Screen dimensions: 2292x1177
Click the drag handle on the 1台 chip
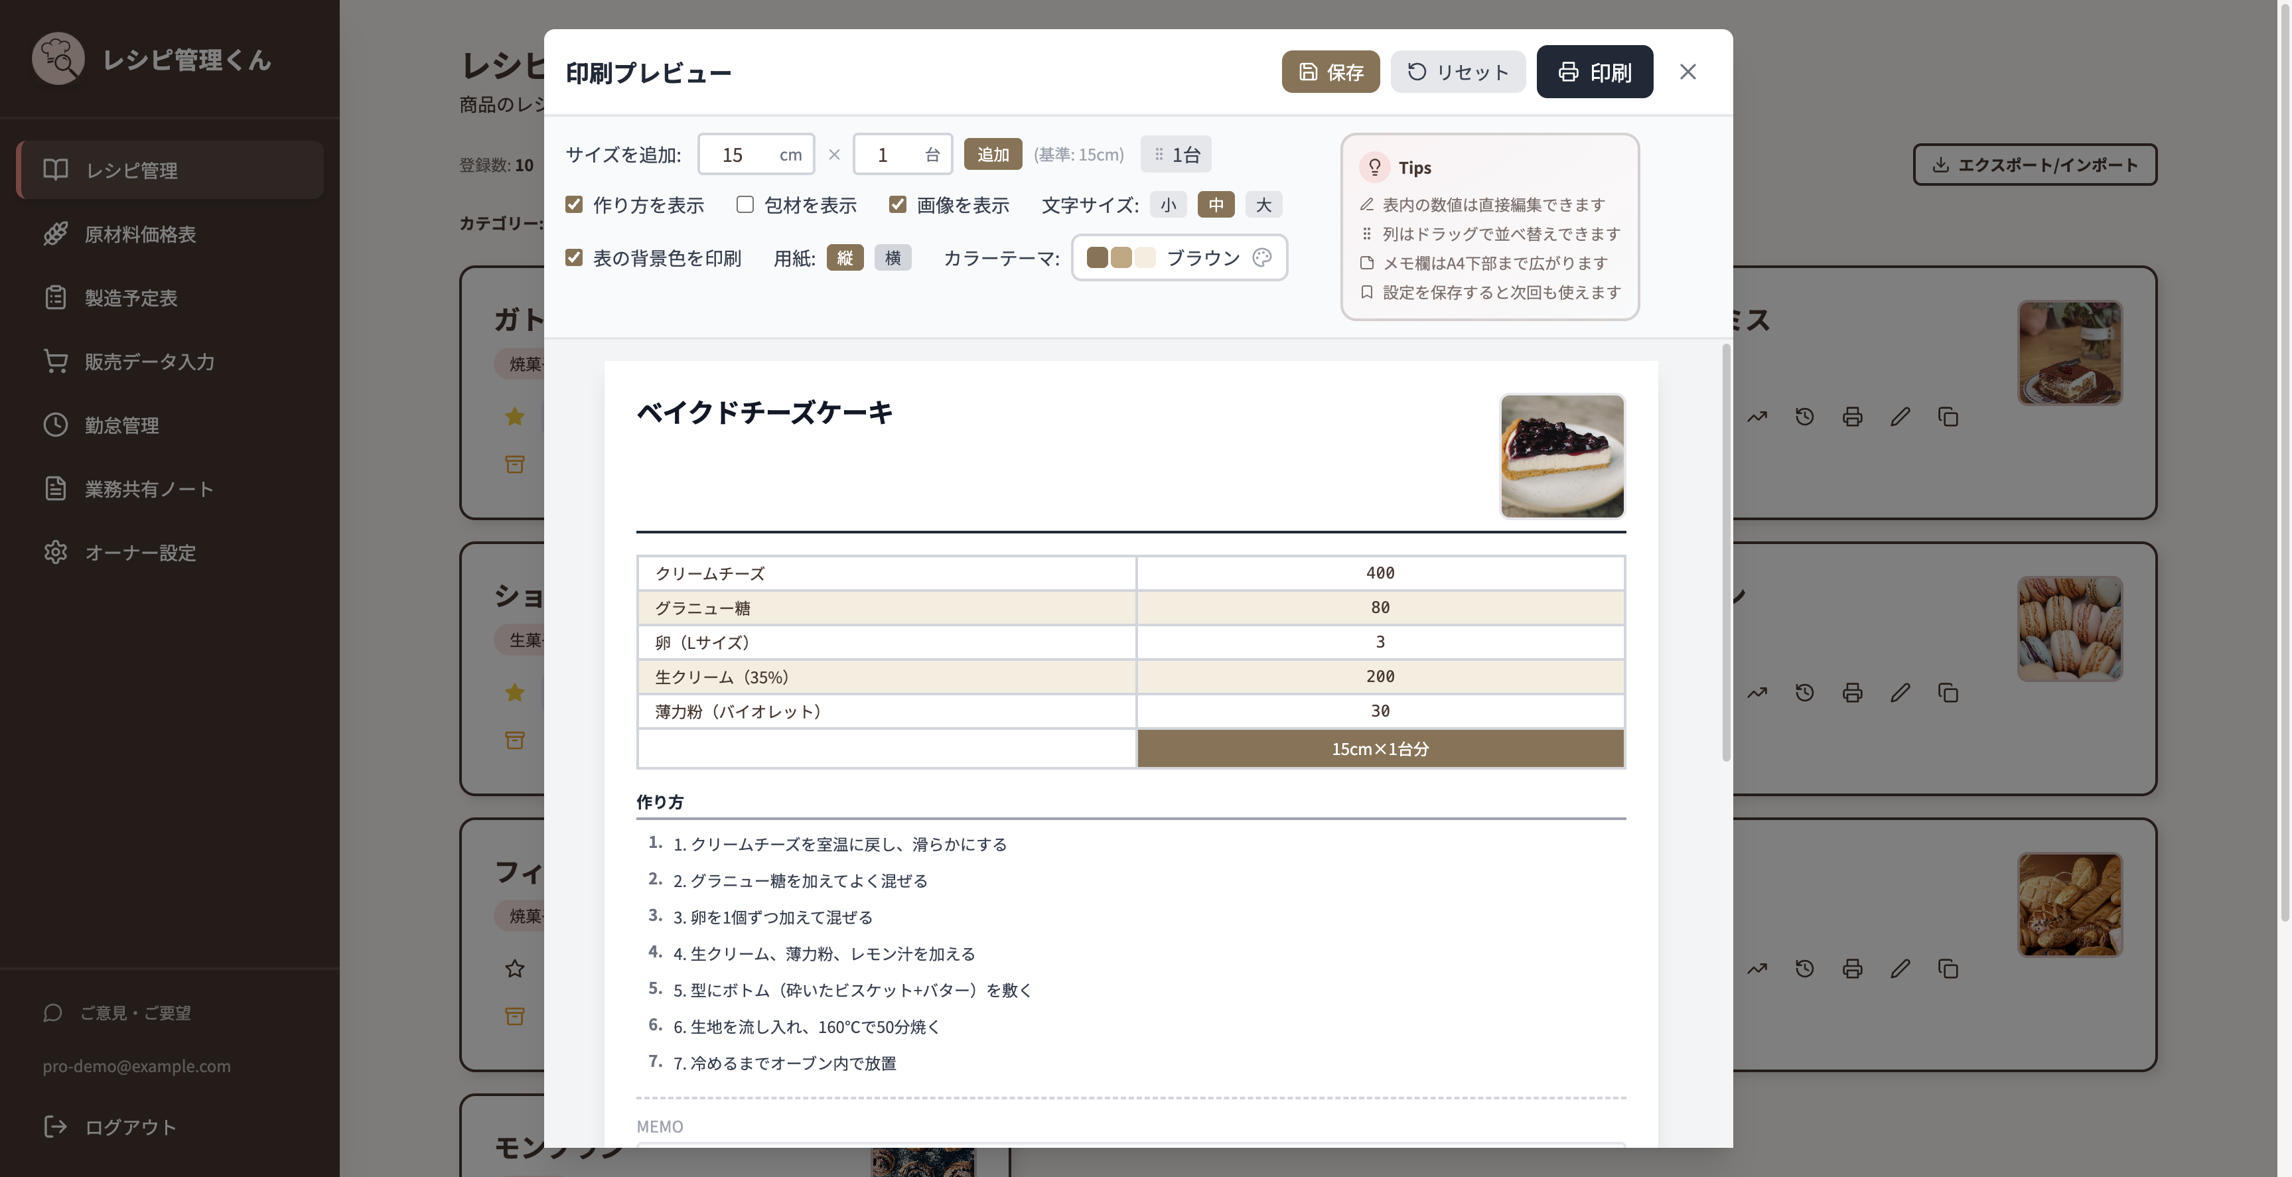click(x=1159, y=155)
